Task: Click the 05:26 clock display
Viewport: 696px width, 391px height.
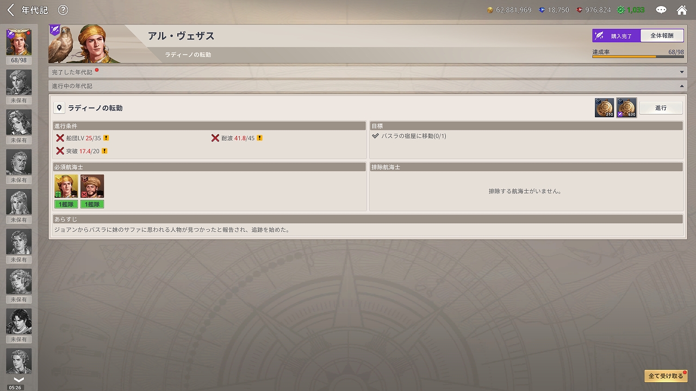Action: point(15,387)
